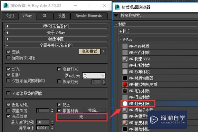This screenshot has height=132, width=198.
Task: Click the VR-蒙皮材质 skin sphere icon
Action: (125, 123)
